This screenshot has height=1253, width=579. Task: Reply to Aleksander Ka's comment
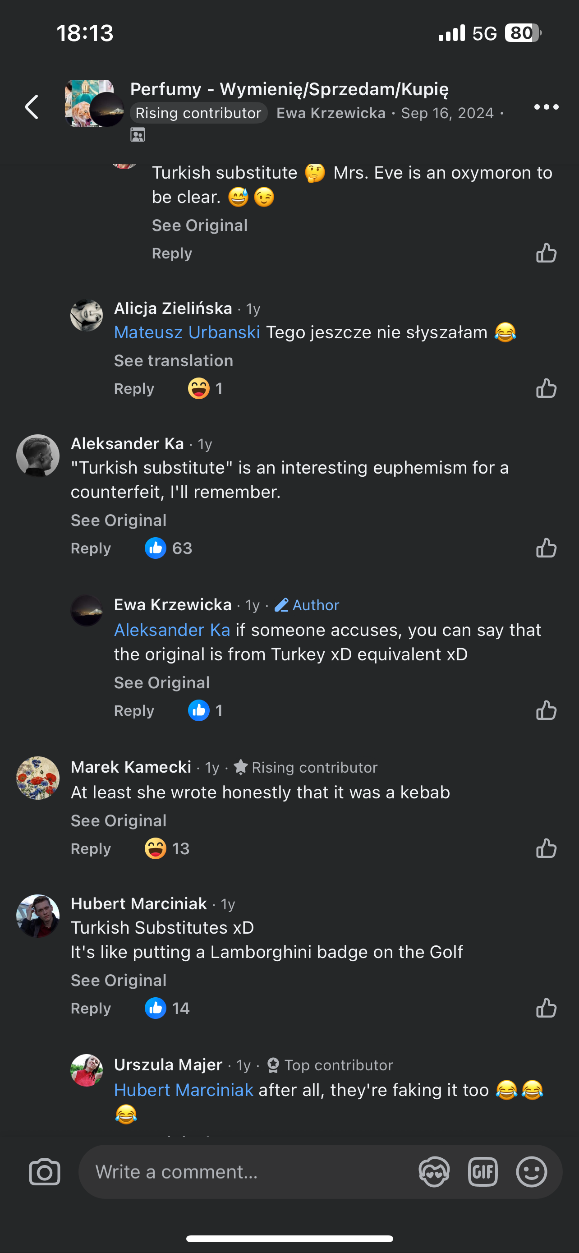(x=91, y=548)
